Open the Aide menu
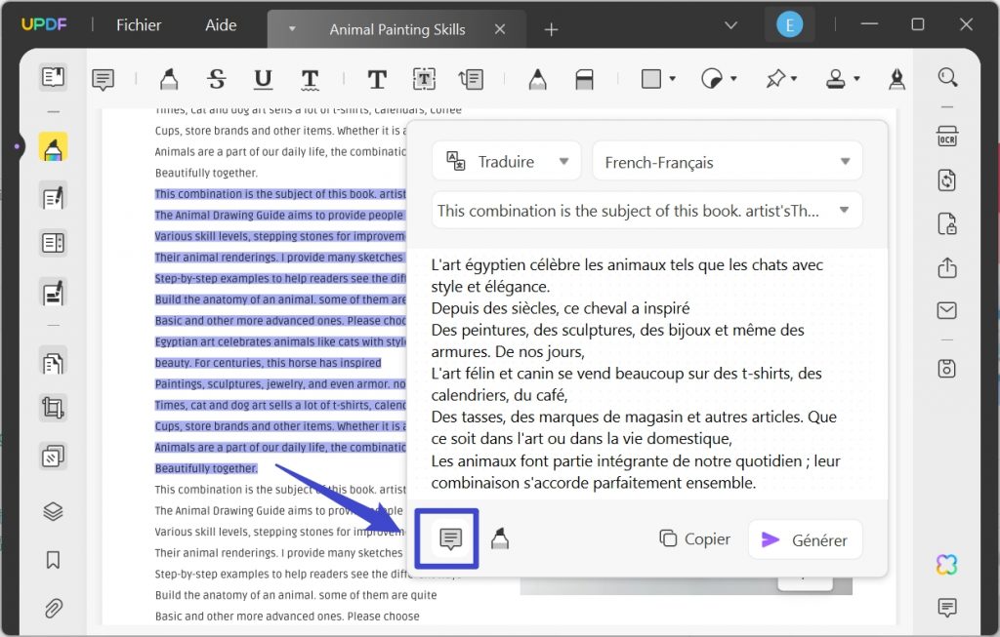 (x=221, y=25)
